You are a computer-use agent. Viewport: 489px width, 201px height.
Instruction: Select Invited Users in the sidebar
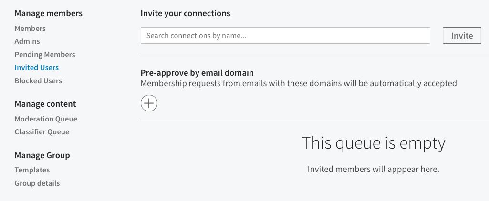coord(37,68)
